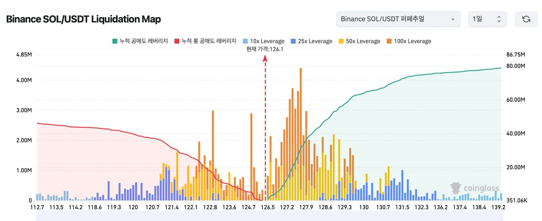
Task: Click the 119.3 price axis label
Action: tap(114, 207)
